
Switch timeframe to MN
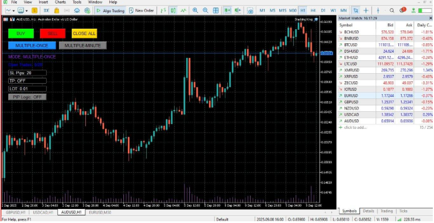(343, 11)
